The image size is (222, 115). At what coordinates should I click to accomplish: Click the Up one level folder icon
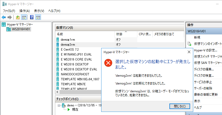coord(18,17)
